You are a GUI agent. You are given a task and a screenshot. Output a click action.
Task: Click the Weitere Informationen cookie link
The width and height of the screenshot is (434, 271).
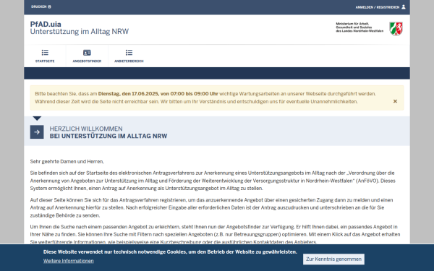tap(69, 261)
